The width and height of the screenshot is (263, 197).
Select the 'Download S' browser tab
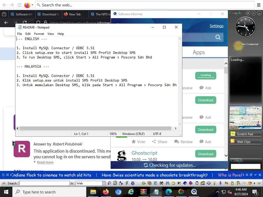49,14
